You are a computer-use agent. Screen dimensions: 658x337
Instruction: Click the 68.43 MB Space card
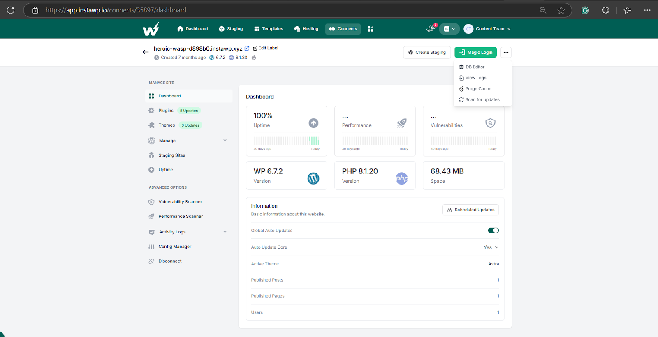coord(463,175)
